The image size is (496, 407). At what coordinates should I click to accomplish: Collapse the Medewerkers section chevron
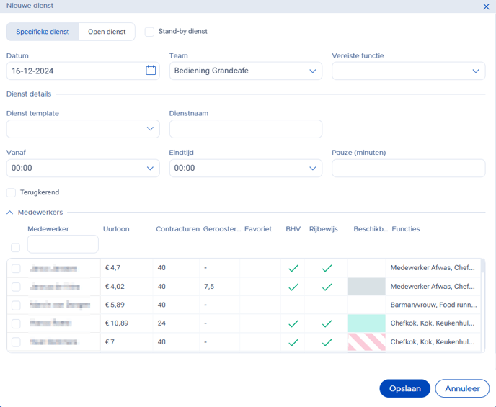[x=10, y=213]
